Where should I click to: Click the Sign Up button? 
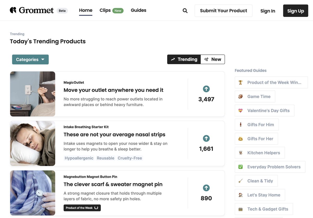[296, 11]
